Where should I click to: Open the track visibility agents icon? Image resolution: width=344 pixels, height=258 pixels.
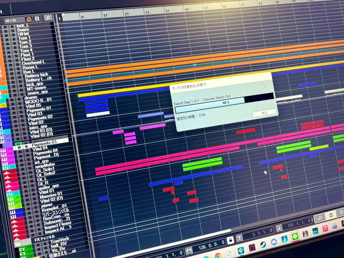coord(29,19)
